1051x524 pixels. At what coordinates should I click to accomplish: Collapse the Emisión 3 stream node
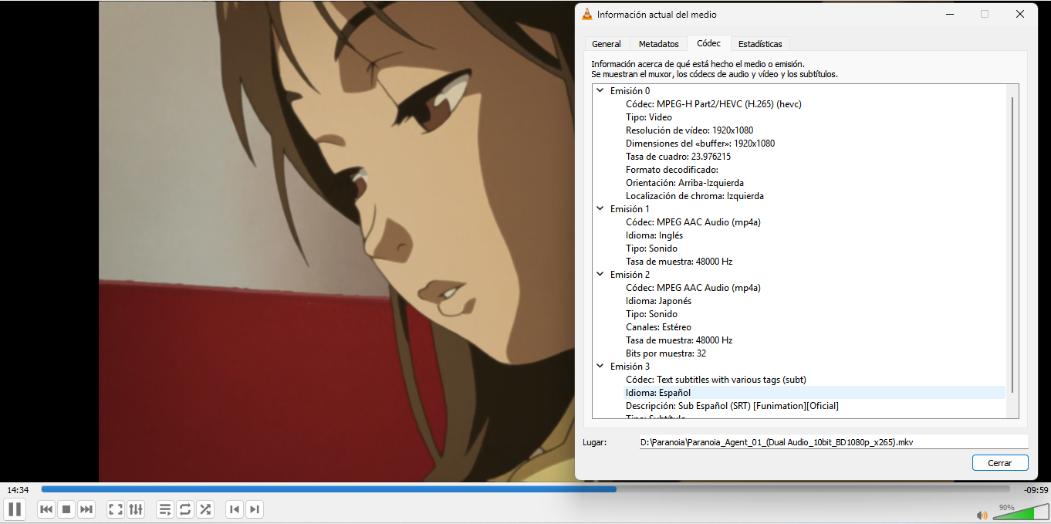pyautogui.click(x=600, y=367)
